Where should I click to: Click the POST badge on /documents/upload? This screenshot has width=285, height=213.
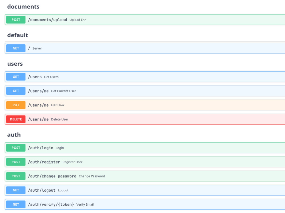tap(16, 20)
